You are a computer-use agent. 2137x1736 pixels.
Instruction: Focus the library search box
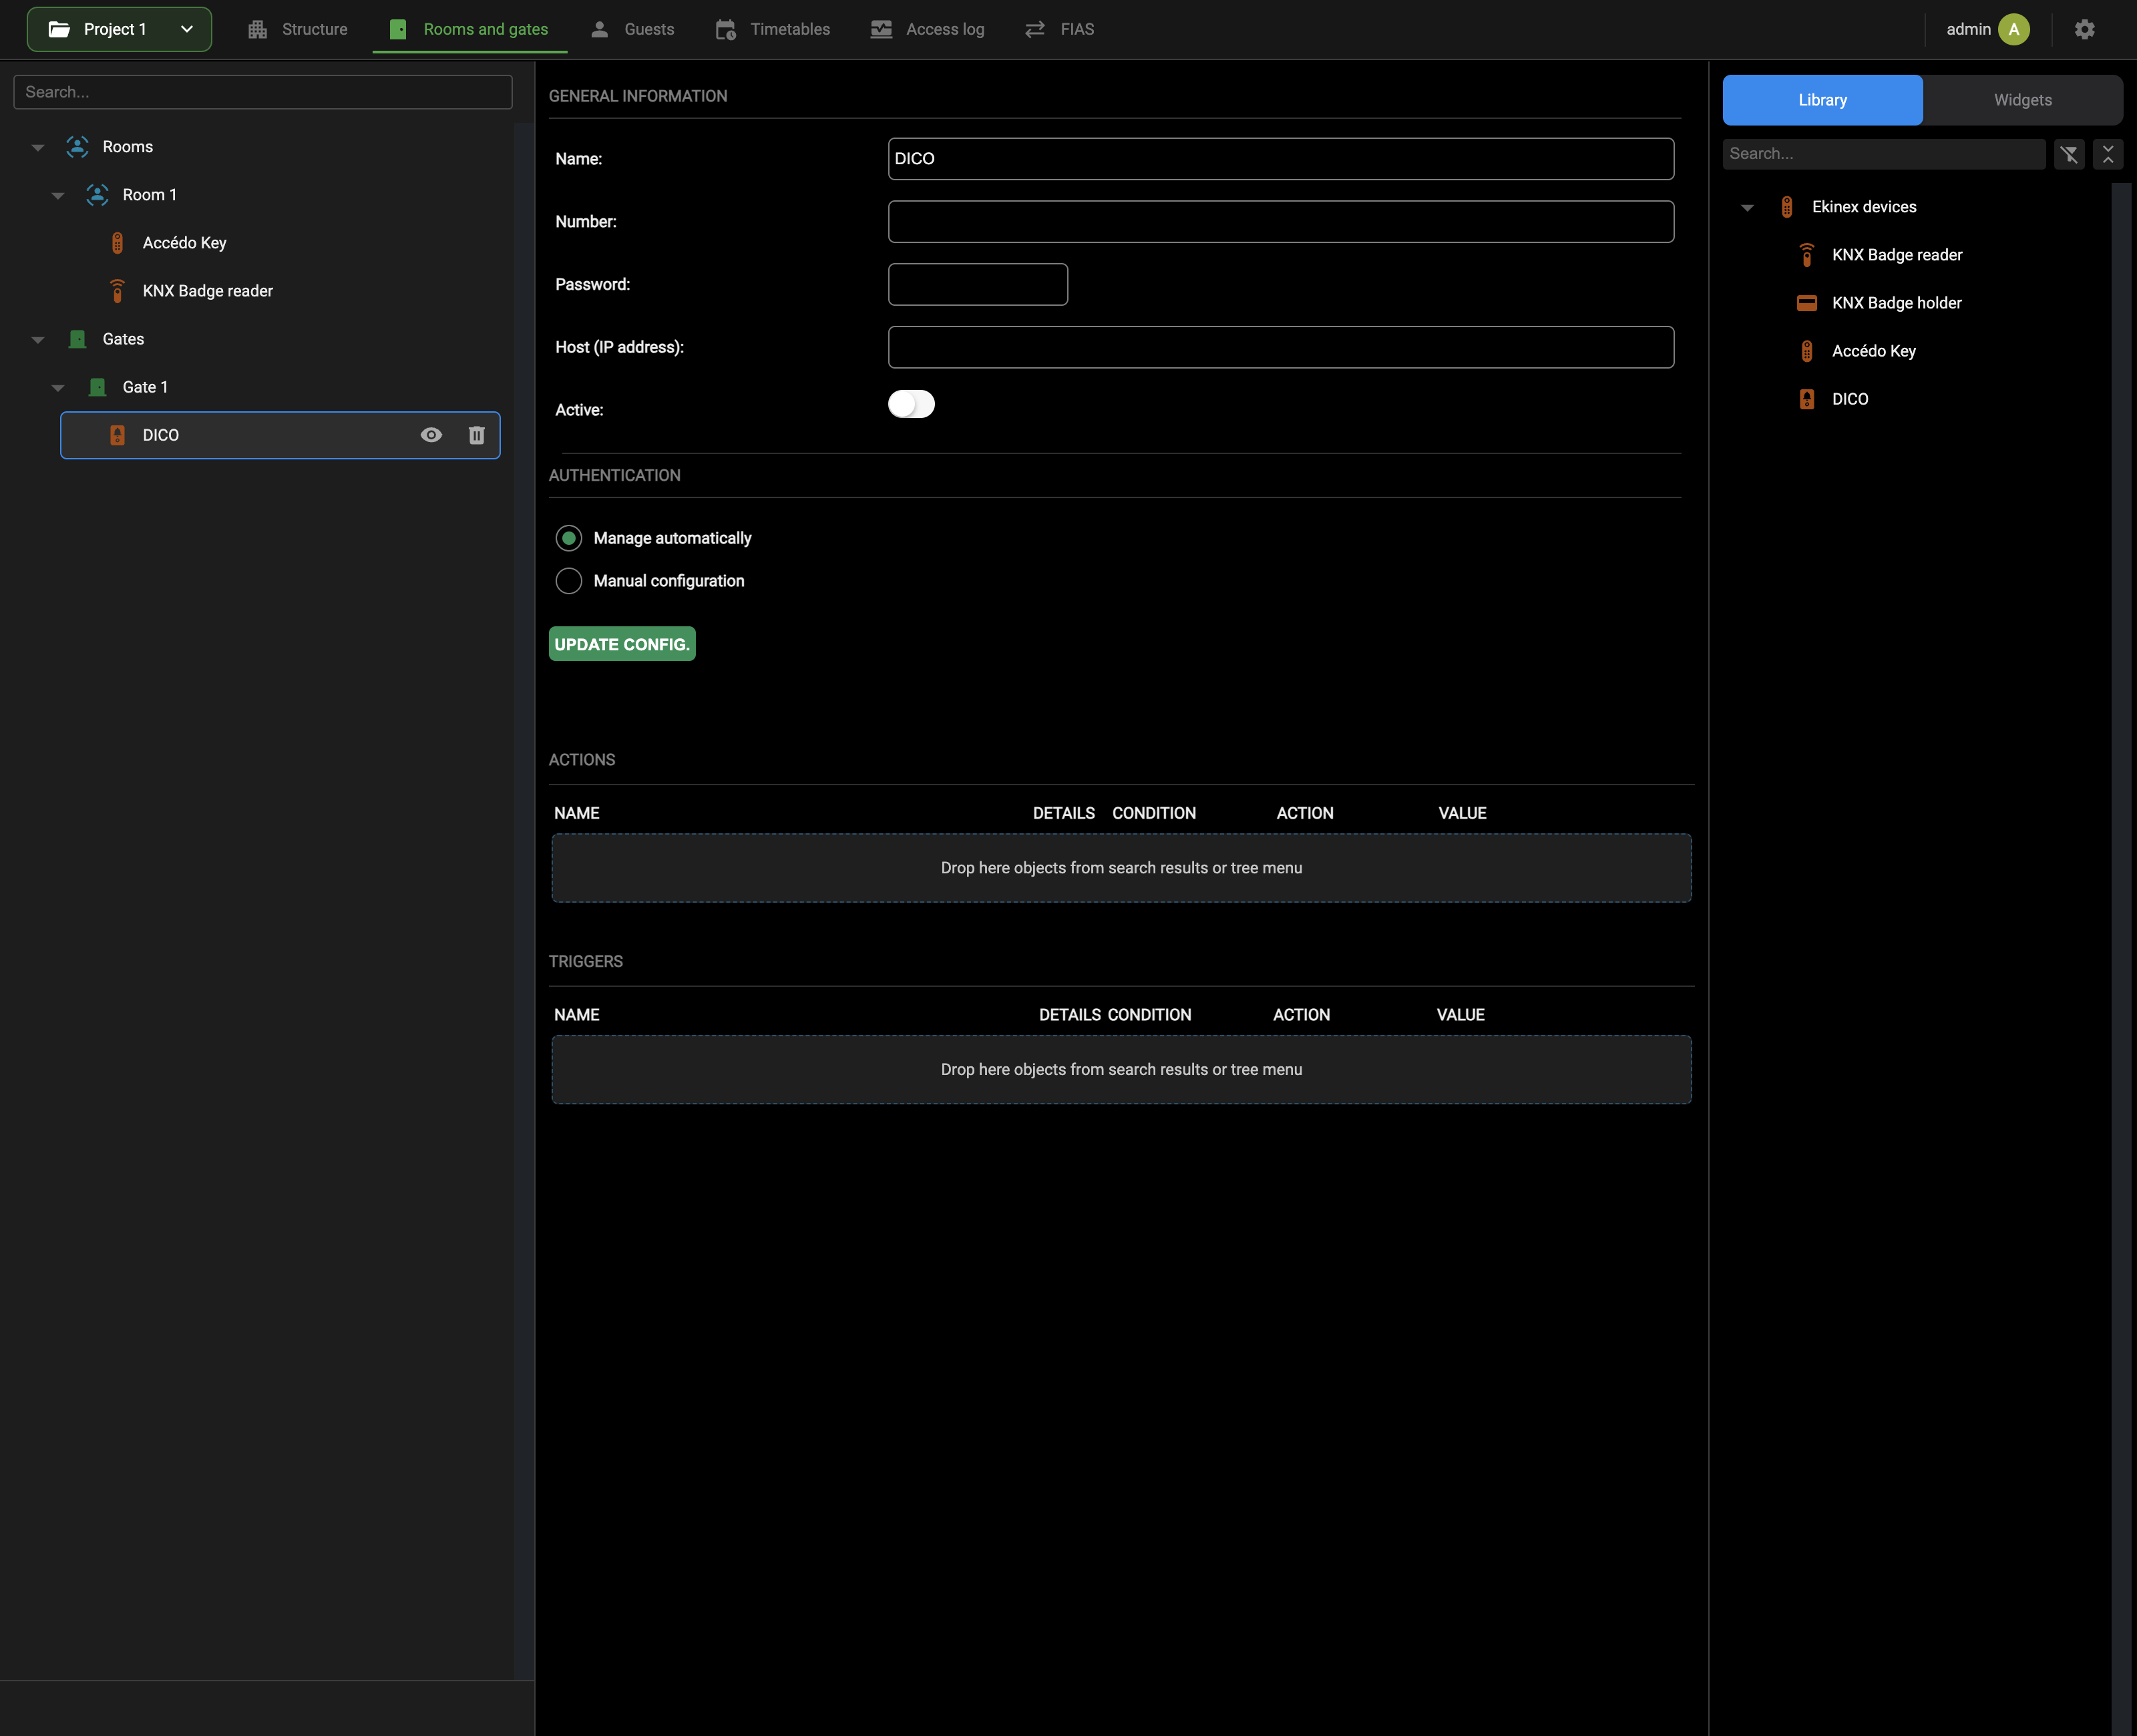tap(1884, 154)
